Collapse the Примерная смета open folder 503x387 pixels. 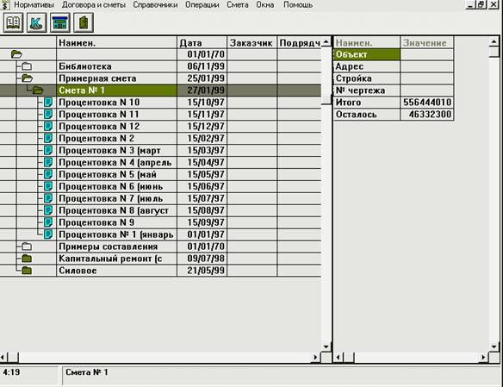tap(27, 78)
